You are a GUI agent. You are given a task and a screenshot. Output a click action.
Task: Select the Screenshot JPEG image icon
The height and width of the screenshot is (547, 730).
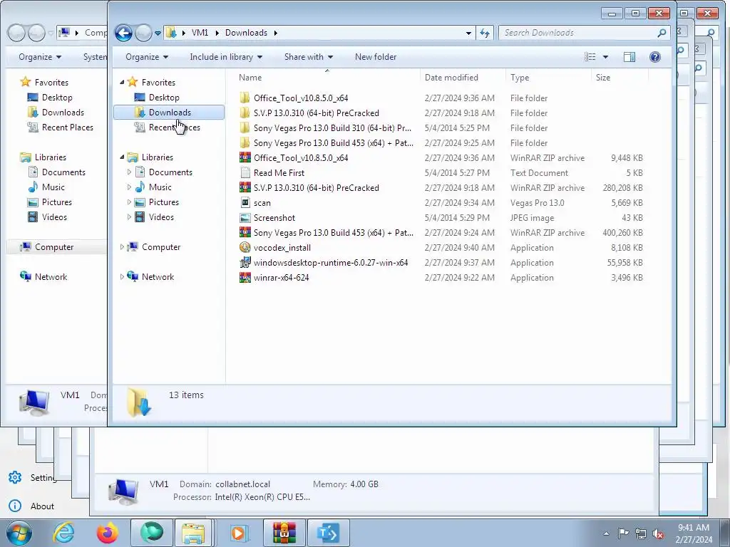click(245, 217)
